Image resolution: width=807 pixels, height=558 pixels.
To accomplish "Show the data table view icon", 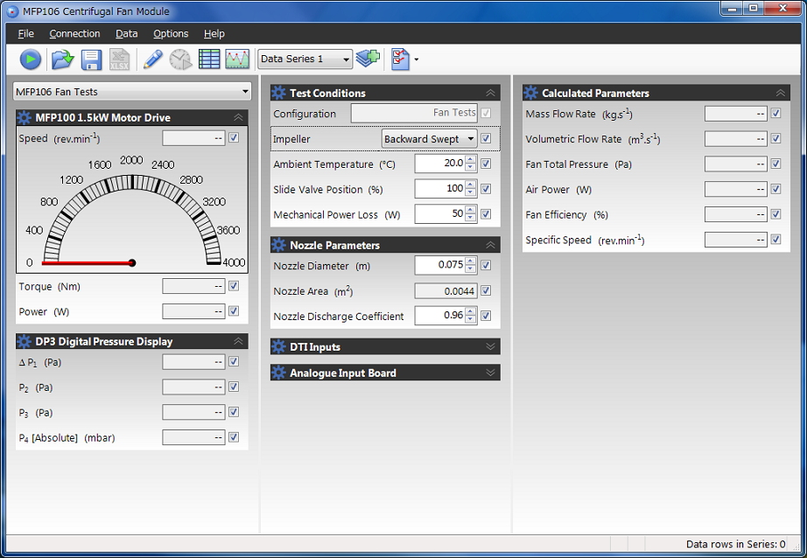I will (x=209, y=59).
